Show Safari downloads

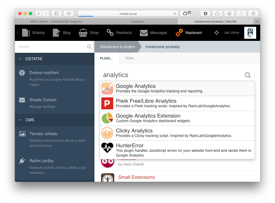pyautogui.click(x=205, y=14)
